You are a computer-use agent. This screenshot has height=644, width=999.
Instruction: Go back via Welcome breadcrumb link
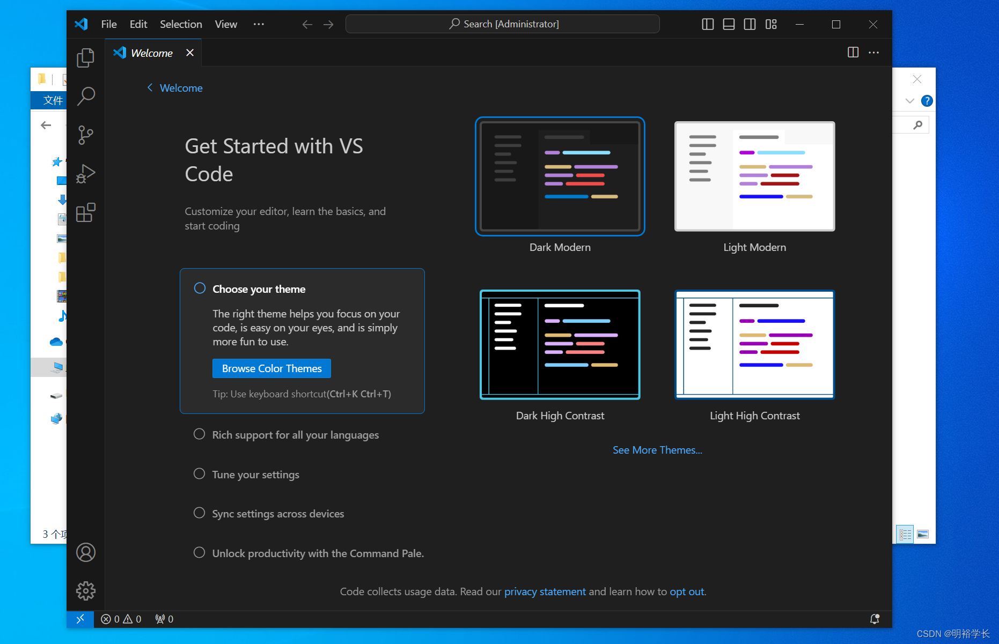(x=175, y=88)
